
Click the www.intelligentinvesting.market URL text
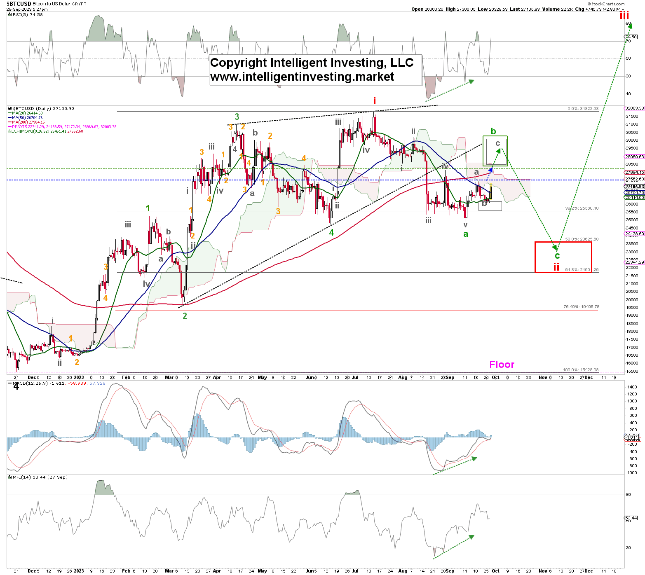pos(302,77)
